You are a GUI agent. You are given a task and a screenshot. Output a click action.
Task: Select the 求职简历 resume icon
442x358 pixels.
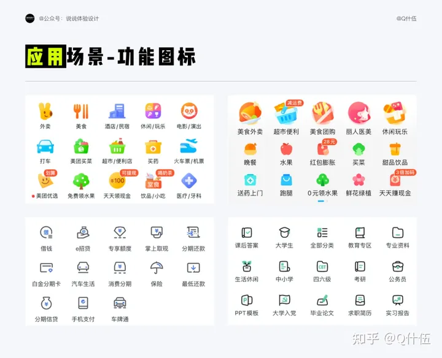[x=360, y=300]
